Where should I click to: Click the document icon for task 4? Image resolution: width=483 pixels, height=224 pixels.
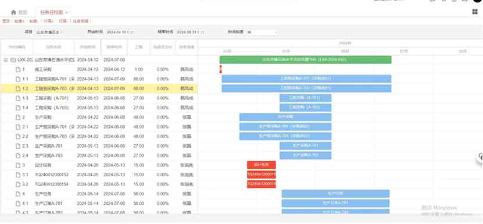pyautogui.click(x=18, y=194)
